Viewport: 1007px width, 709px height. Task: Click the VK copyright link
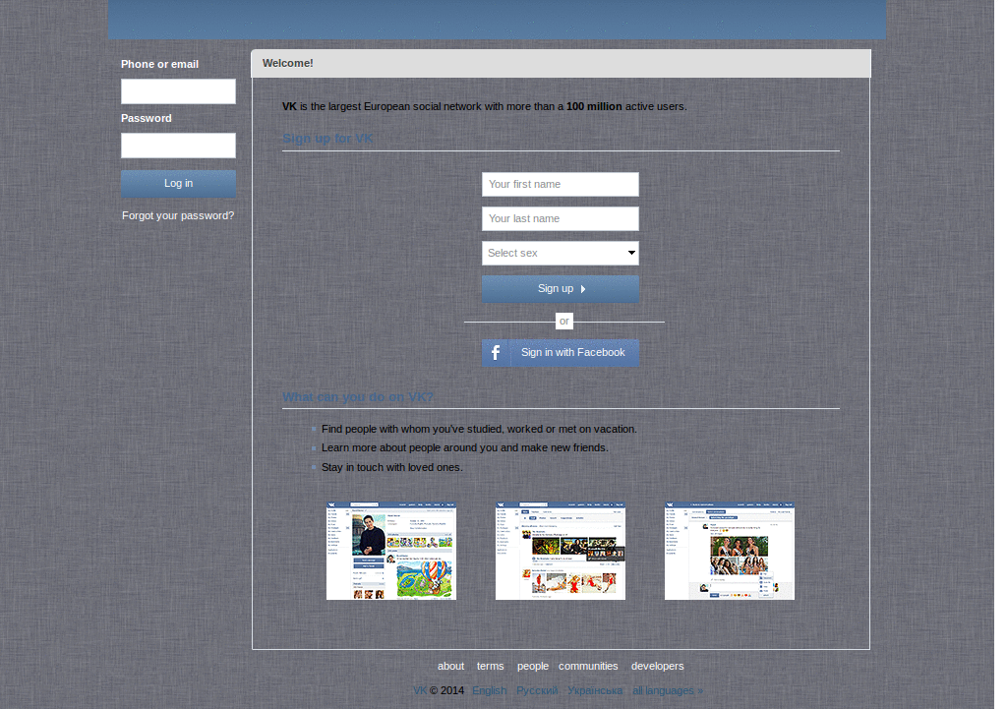[x=419, y=690]
